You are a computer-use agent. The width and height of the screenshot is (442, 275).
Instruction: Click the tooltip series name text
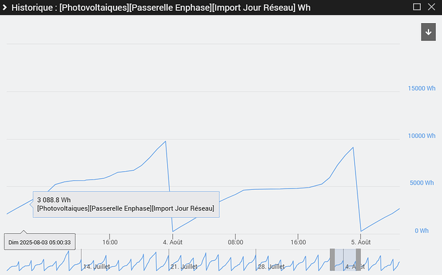coord(126,208)
